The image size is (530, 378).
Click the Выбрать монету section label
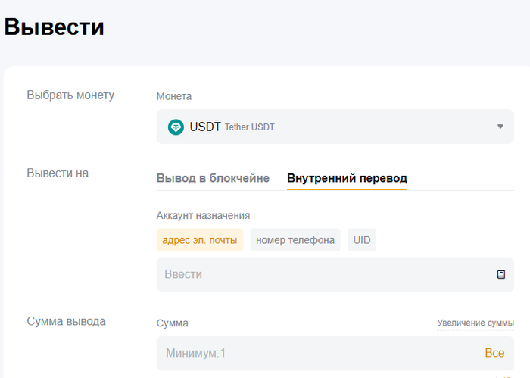tap(70, 95)
